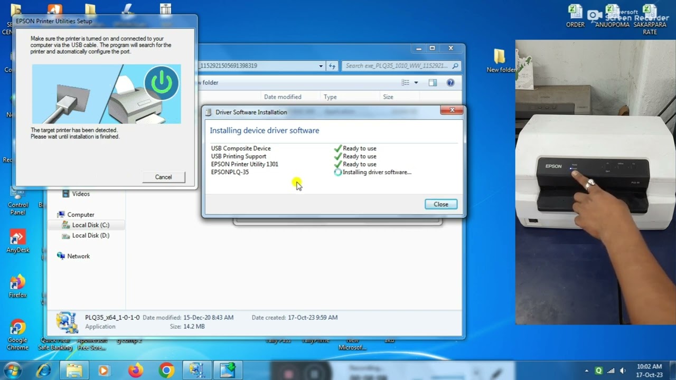676x380 pixels.
Task: Open Explorer help question mark icon
Action: (x=450, y=83)
